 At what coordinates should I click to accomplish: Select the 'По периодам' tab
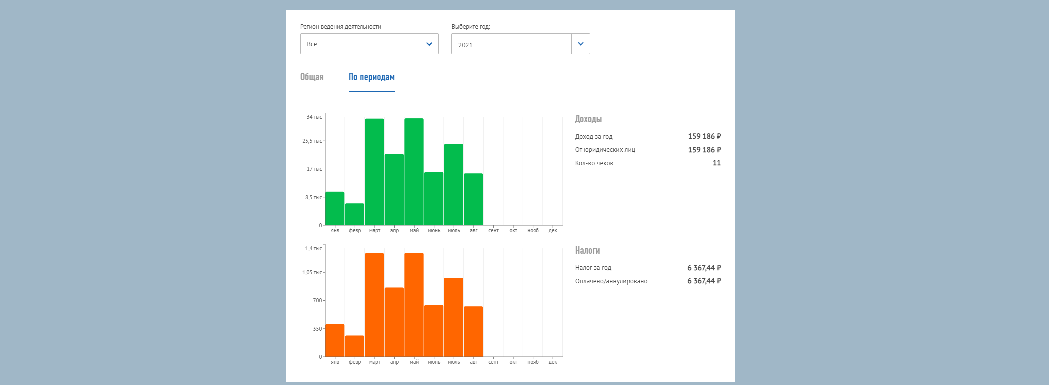click(371, 77)
